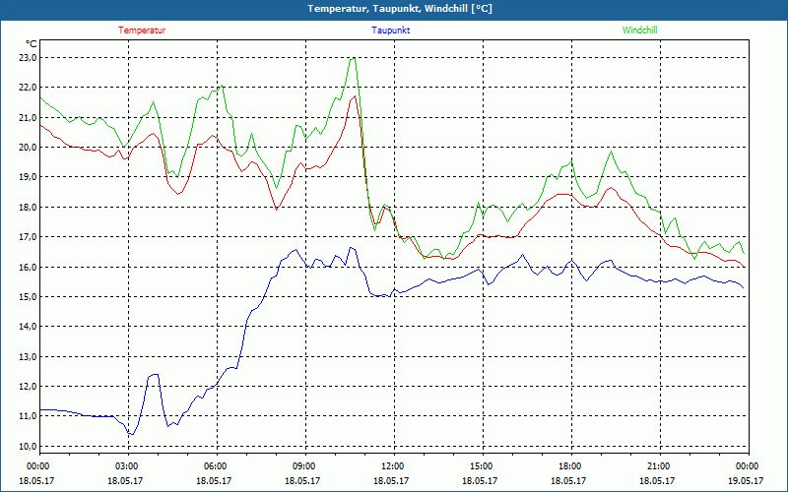
Task: Select the 12:00 time label on the x-axis
Action: [x=392, y=466]
